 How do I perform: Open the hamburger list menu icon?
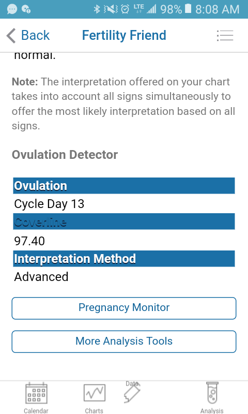pos(225,36)
